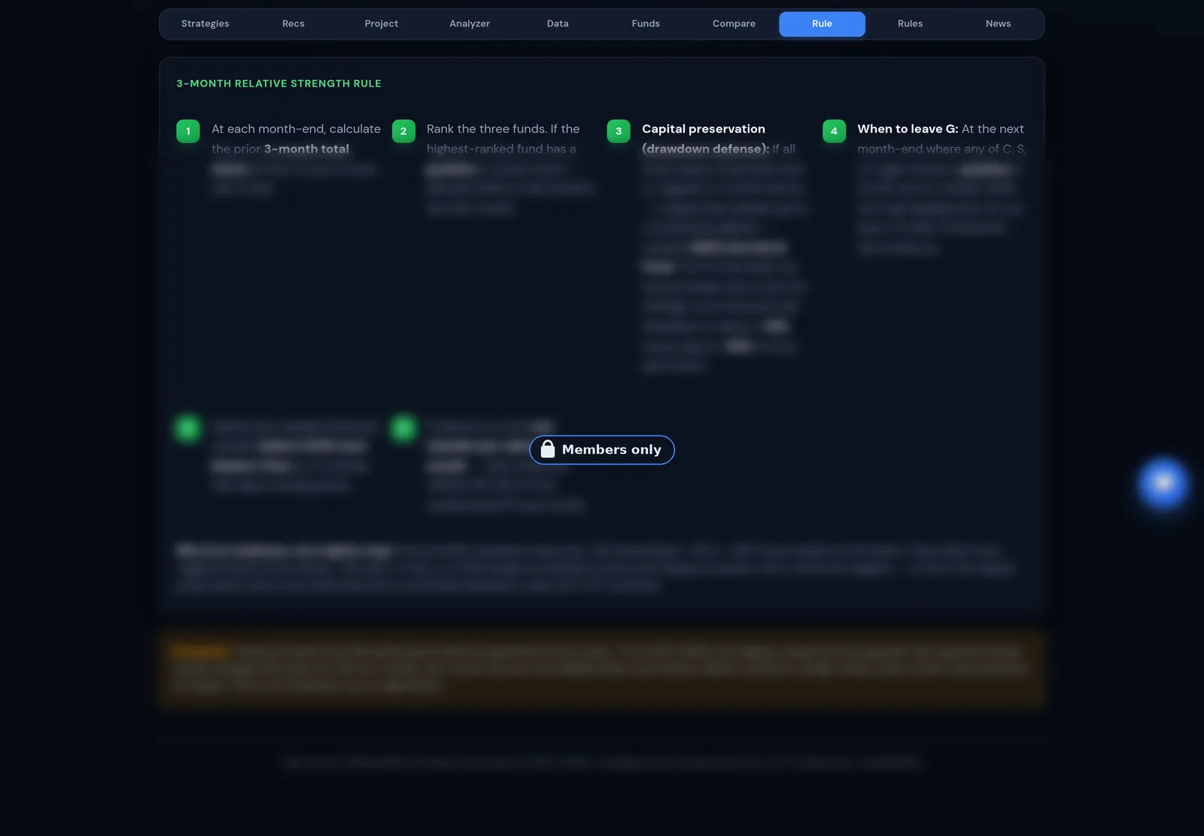Open the Rules tab
Viewport: 1204px width, 836px height.
click(x=910, y=24)
